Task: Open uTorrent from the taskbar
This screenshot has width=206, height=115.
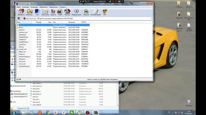Action: click(80, 112)
